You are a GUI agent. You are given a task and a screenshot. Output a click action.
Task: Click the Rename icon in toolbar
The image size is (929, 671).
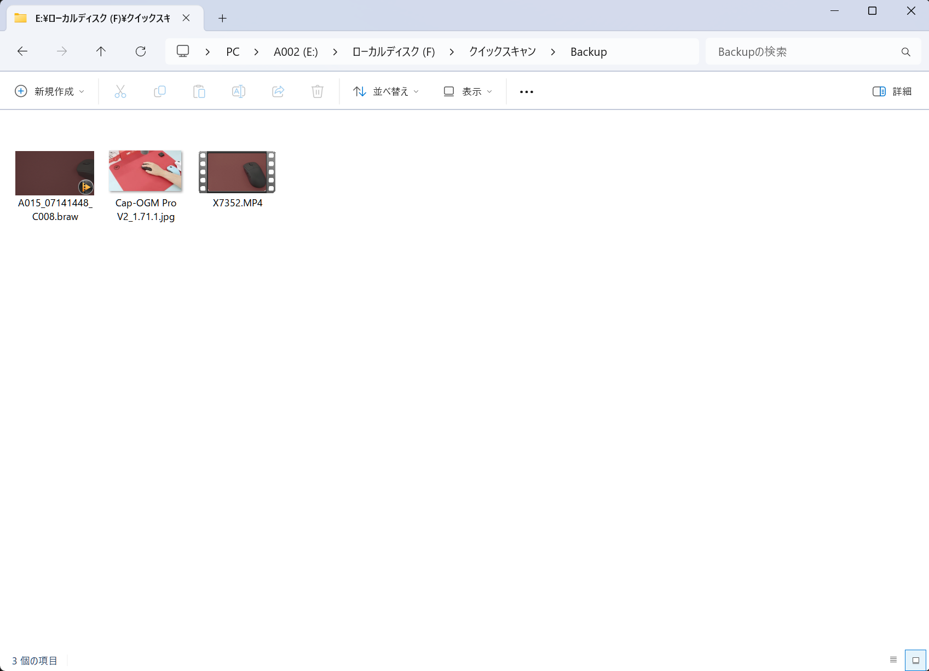[x=239, y=91]
